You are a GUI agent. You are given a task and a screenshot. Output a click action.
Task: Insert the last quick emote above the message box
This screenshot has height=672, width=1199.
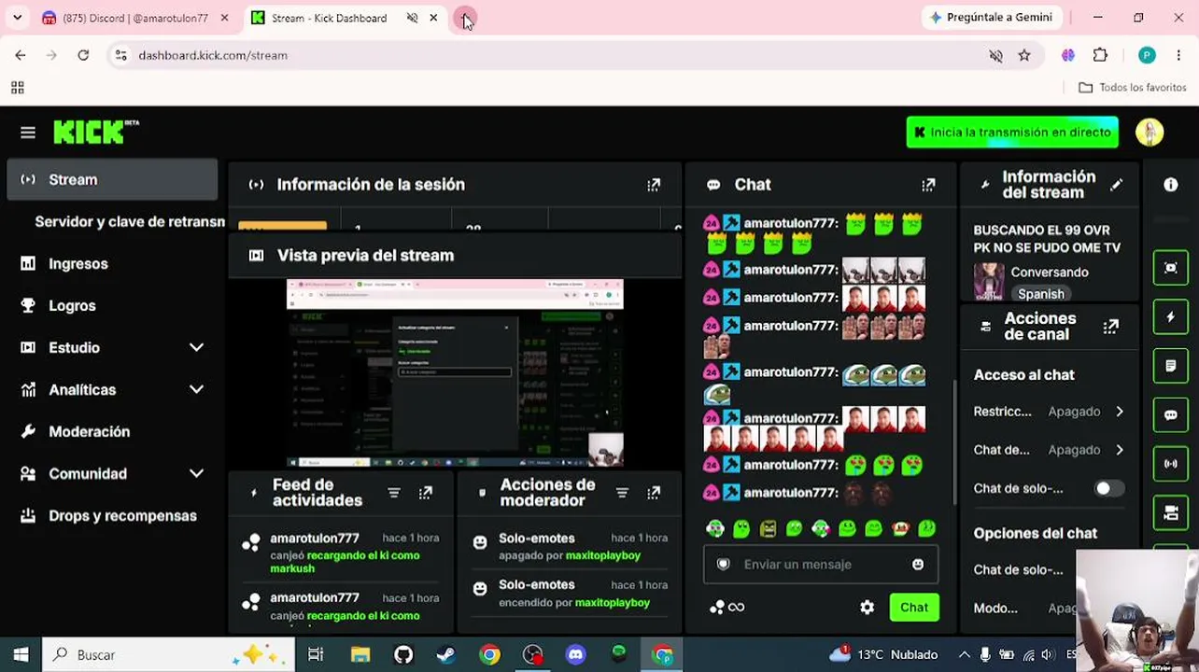pos(927,529)
